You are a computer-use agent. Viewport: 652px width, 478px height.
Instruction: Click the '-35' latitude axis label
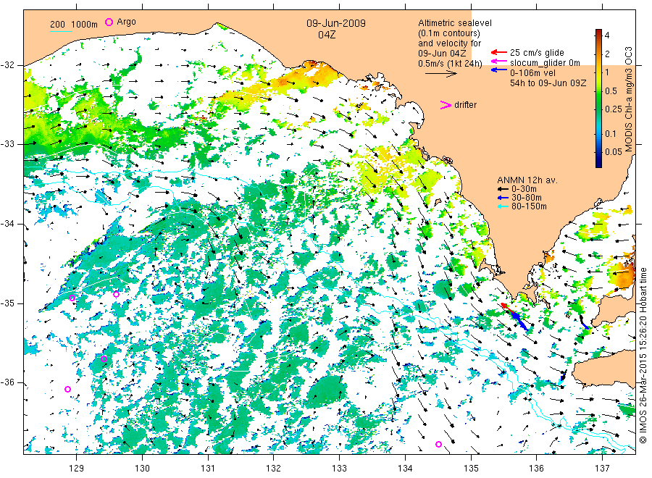pyautogui.click(x=7, y=303)
